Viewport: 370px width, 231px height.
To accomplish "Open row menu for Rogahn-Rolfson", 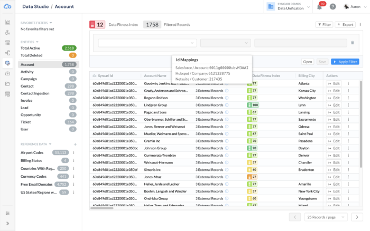I will [x=348, y=98].
